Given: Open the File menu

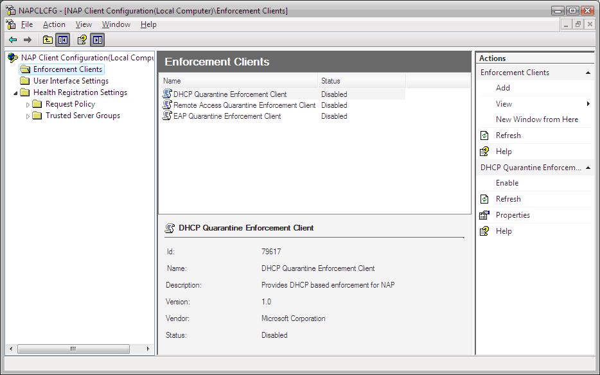Looking at the screenshot, I should 27,24.
